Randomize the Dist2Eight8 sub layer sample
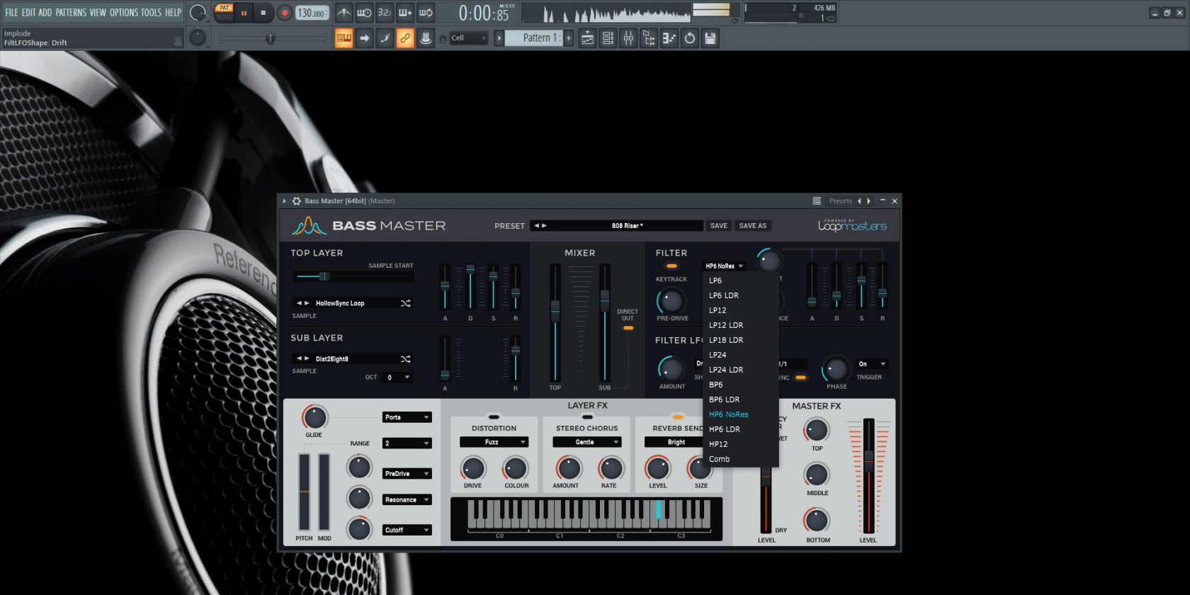Image resolution: width=1190 pixels, height=595 pixels. [406, 359]
